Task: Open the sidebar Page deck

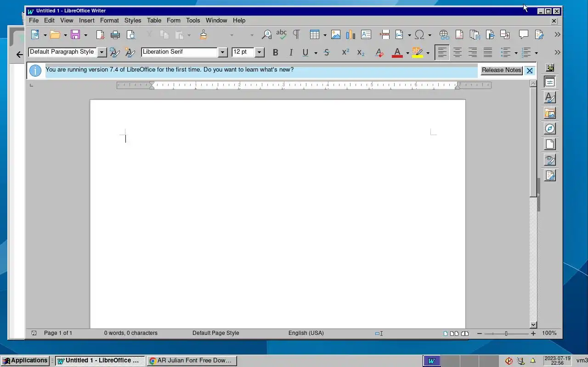Action: (x=550, y=145)
